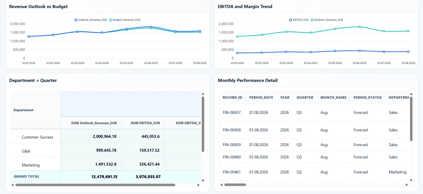The width and height of the screenshot is (423, 194).
Task: Click the detail table scroll-right arrow
Action: (407, 184)
